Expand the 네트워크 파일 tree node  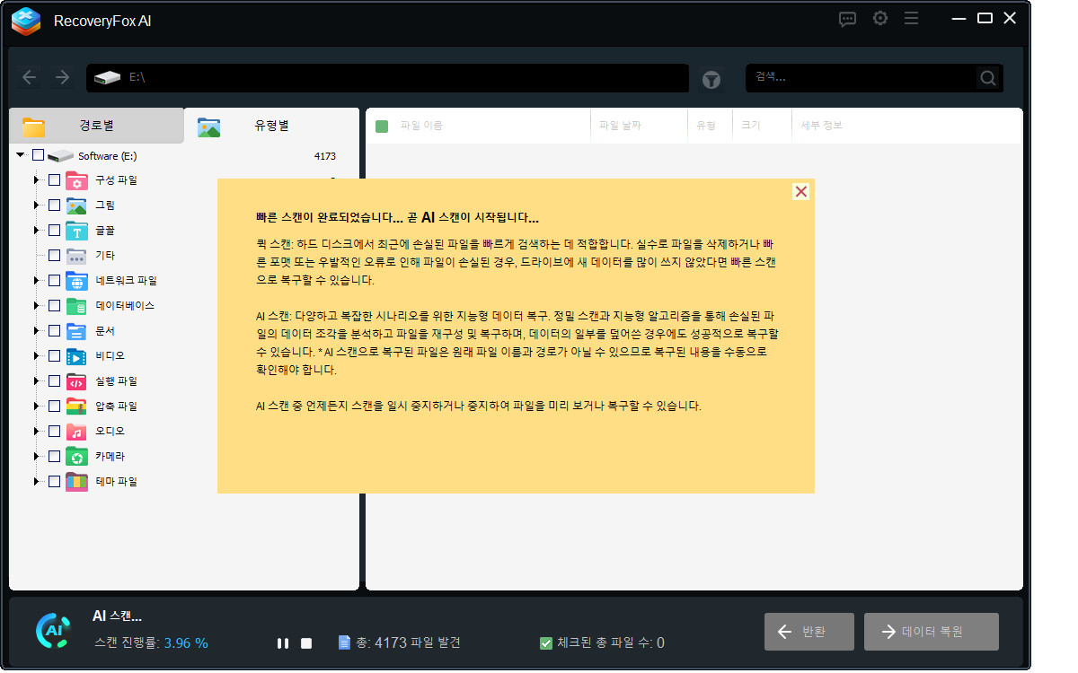36,280
